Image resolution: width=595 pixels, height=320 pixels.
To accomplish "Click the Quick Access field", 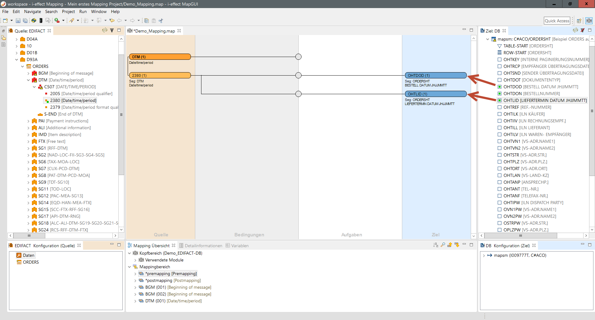I will tap(557, 21).
